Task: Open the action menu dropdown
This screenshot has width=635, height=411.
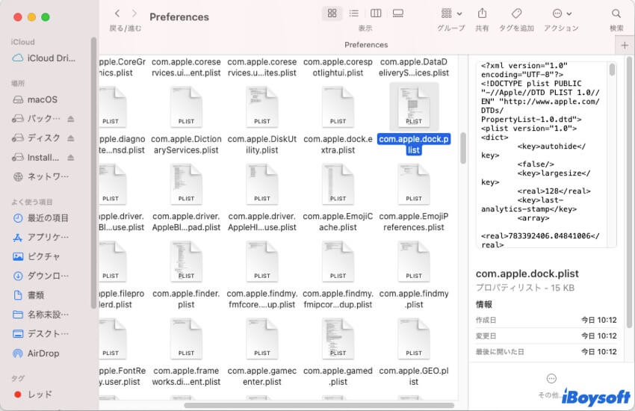Action: point(562,13)
